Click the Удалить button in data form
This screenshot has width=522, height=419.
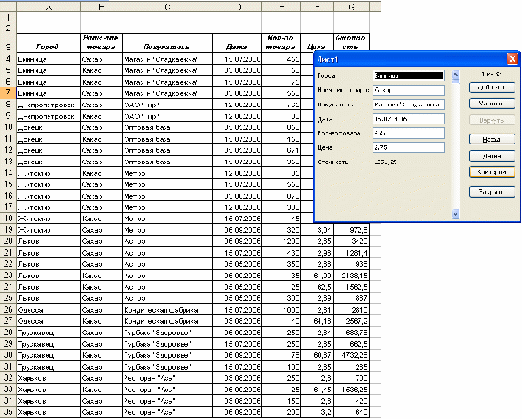click(x=492, y=104)
